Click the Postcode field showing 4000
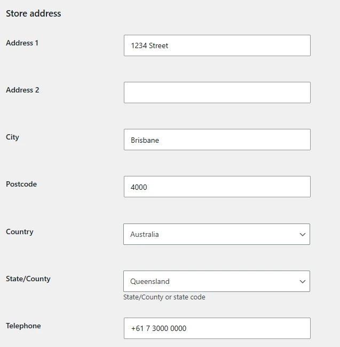Viewport: 340px width, 347px height. [x=217, y=187]
